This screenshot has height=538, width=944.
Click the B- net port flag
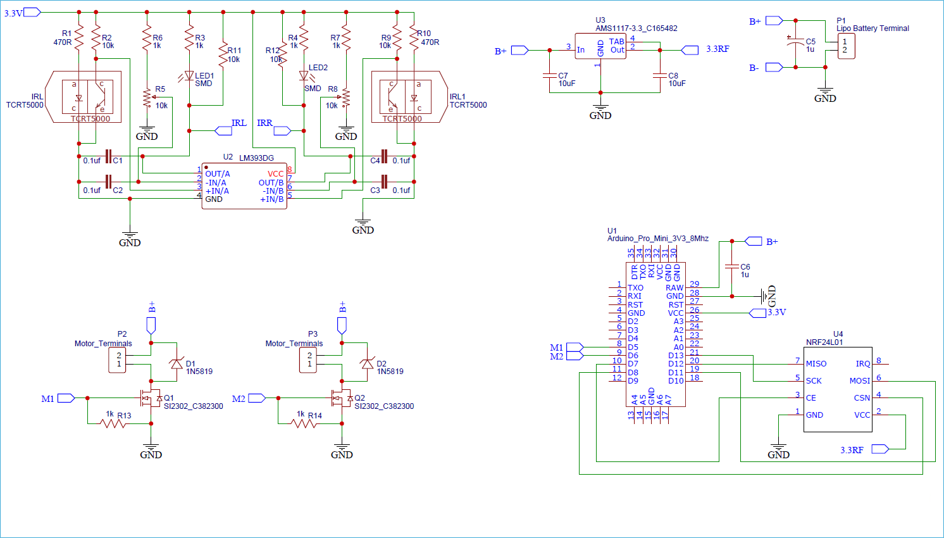[x=774, y=67]
